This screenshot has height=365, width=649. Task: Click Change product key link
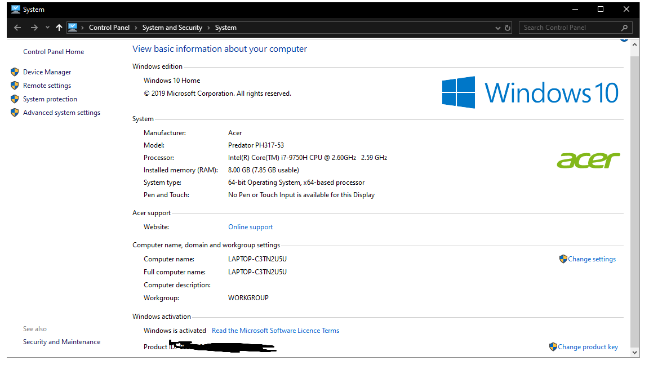(588, 347)
